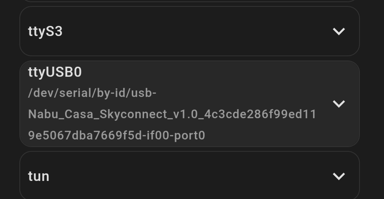Screen dimensions: 384x199
Task: Click the dark gap between ttyUSB0 and tun cards
Action: (189, 149)
